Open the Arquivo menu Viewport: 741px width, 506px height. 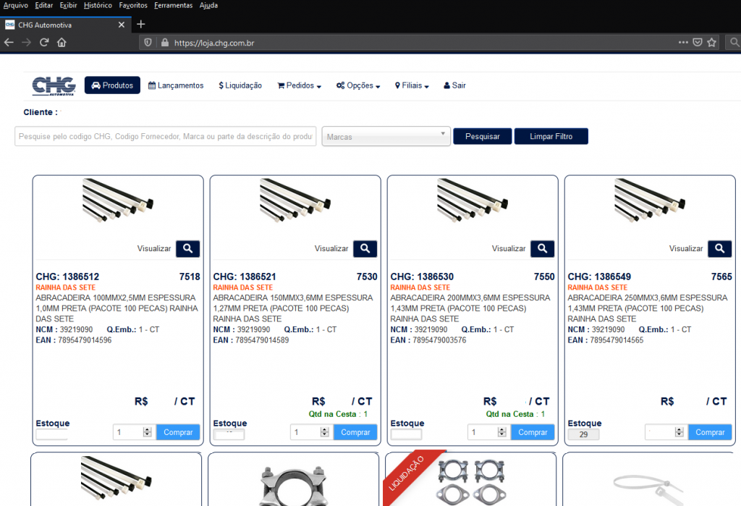tap(16, 5)
